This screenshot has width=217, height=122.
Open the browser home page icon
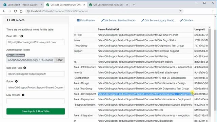[21, 11]
